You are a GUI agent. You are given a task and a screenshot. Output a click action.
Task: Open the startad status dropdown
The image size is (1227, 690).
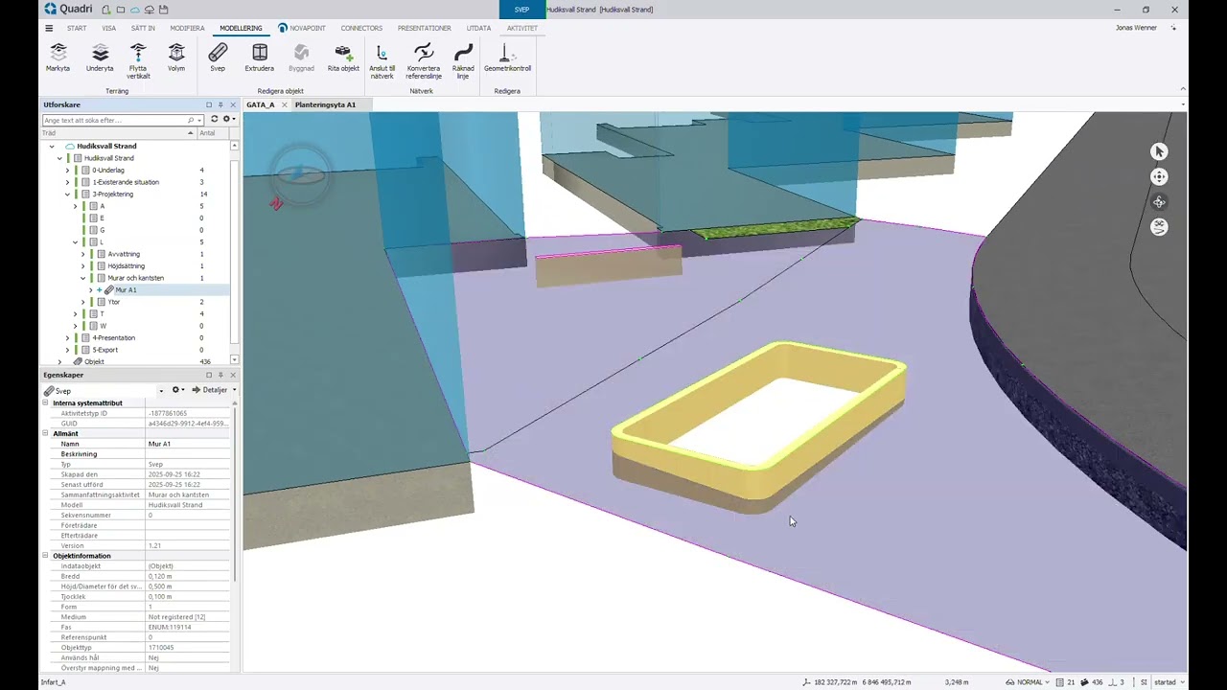(1169, 682)
